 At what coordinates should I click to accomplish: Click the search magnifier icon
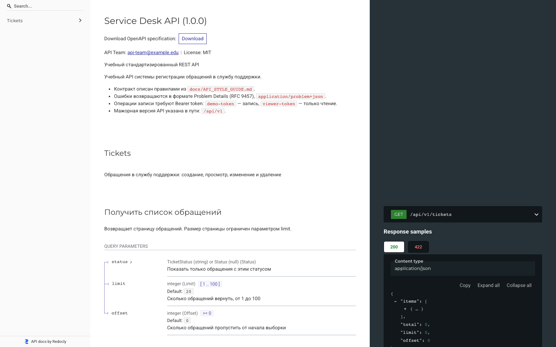[x=9, y=6]
